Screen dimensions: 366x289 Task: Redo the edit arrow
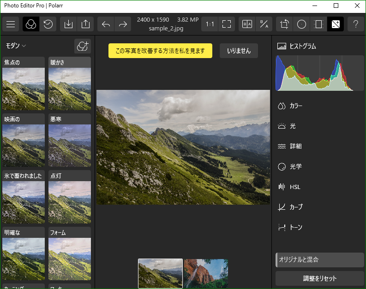(123, 24)
